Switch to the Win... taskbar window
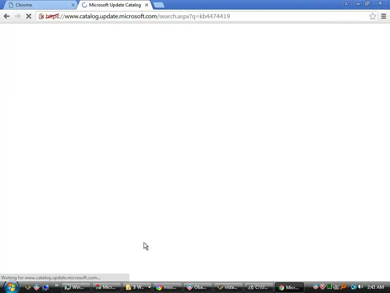This screenshot has height=293, width=390. point(76,287)
